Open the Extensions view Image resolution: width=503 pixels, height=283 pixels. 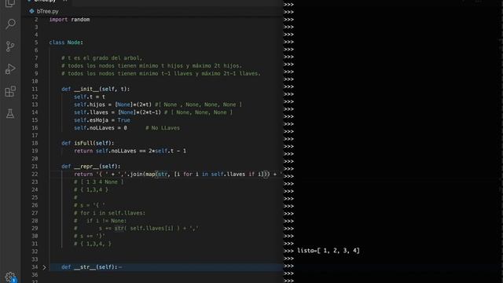10,91
